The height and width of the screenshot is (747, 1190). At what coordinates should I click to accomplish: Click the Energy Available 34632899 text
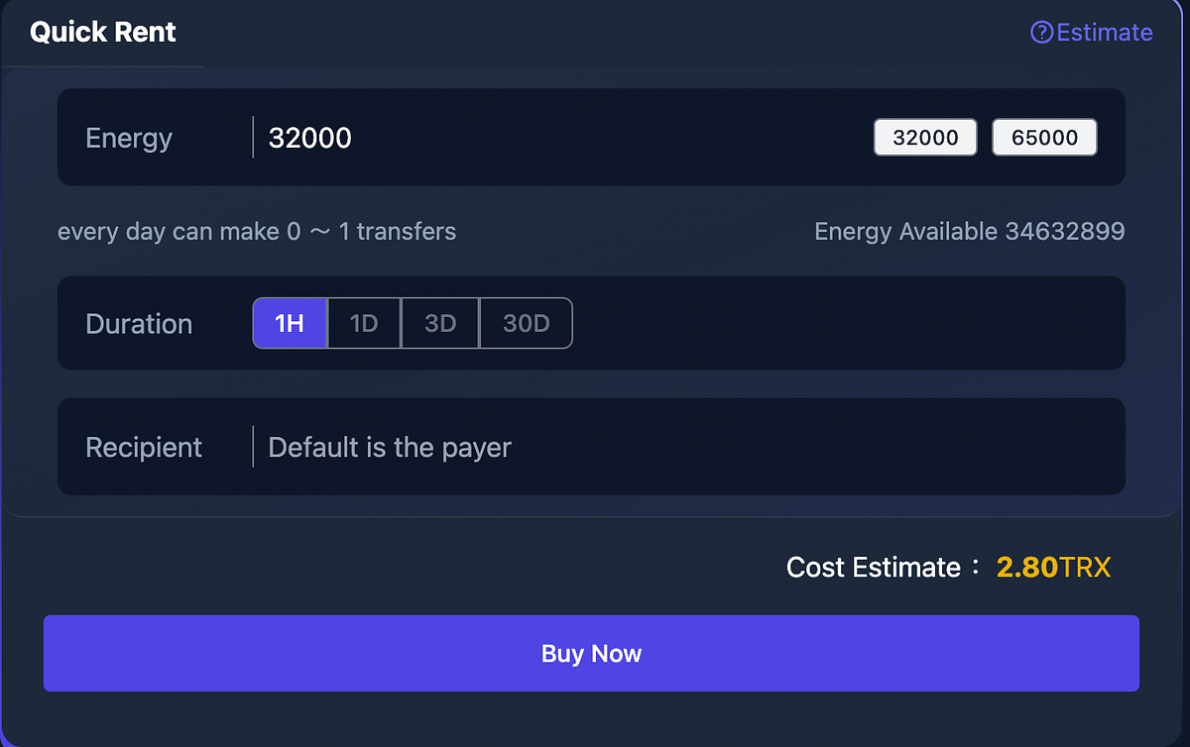tap(969, 232)
